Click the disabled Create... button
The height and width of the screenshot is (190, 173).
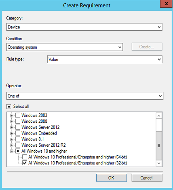tap(147, 47)
